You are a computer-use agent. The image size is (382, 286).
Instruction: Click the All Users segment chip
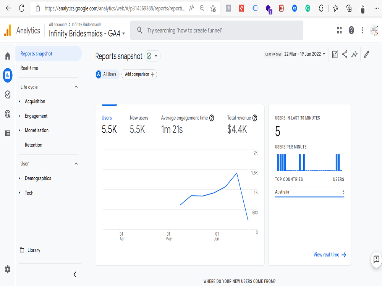[x=107, y=74]
